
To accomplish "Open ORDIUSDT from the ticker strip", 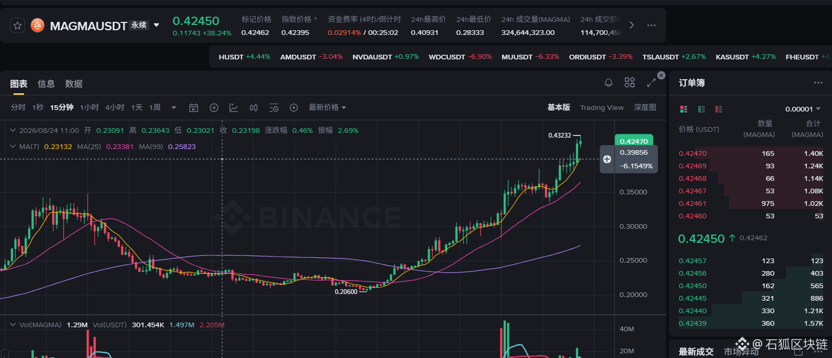I will [x=601, y=57].
